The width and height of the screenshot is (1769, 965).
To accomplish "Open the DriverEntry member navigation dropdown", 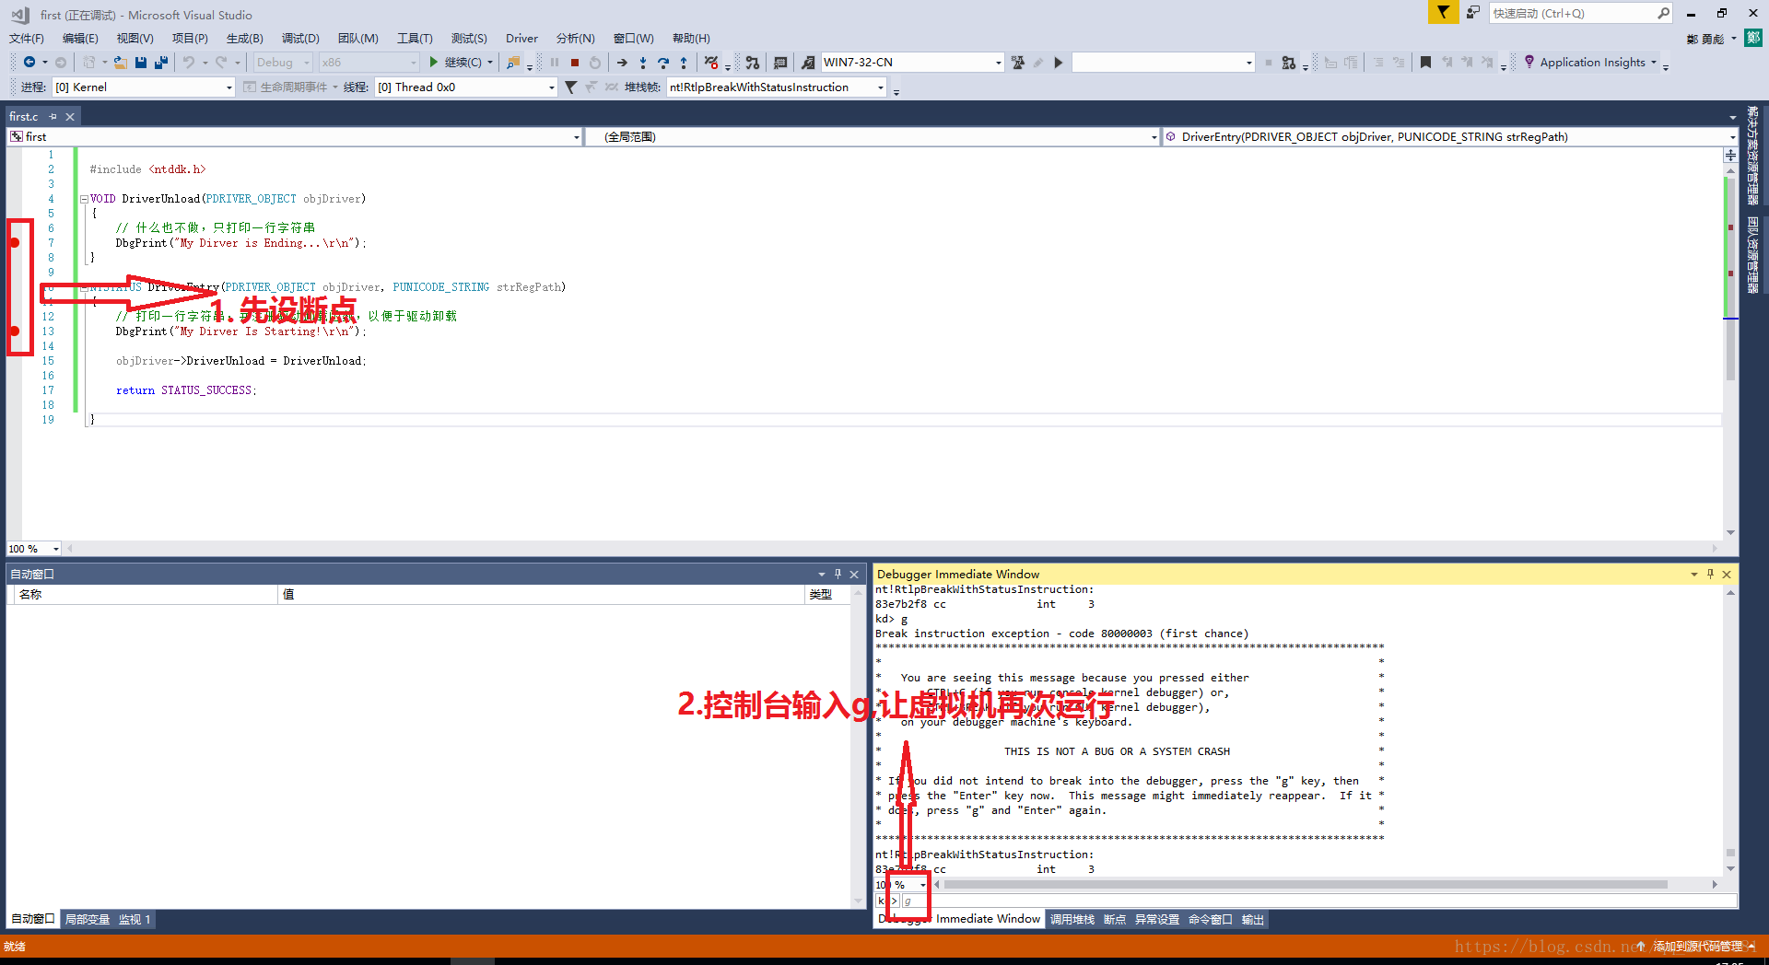I will point(1731,137).
